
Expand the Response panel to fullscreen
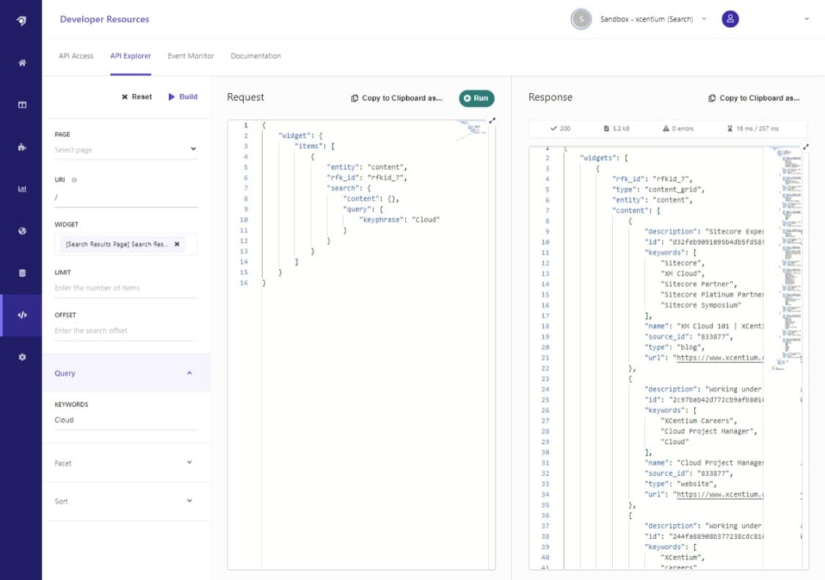(805, 147)
